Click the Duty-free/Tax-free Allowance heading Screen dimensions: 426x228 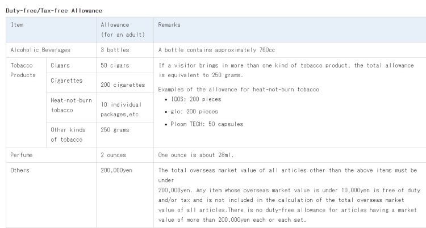[x=54, y=11]
